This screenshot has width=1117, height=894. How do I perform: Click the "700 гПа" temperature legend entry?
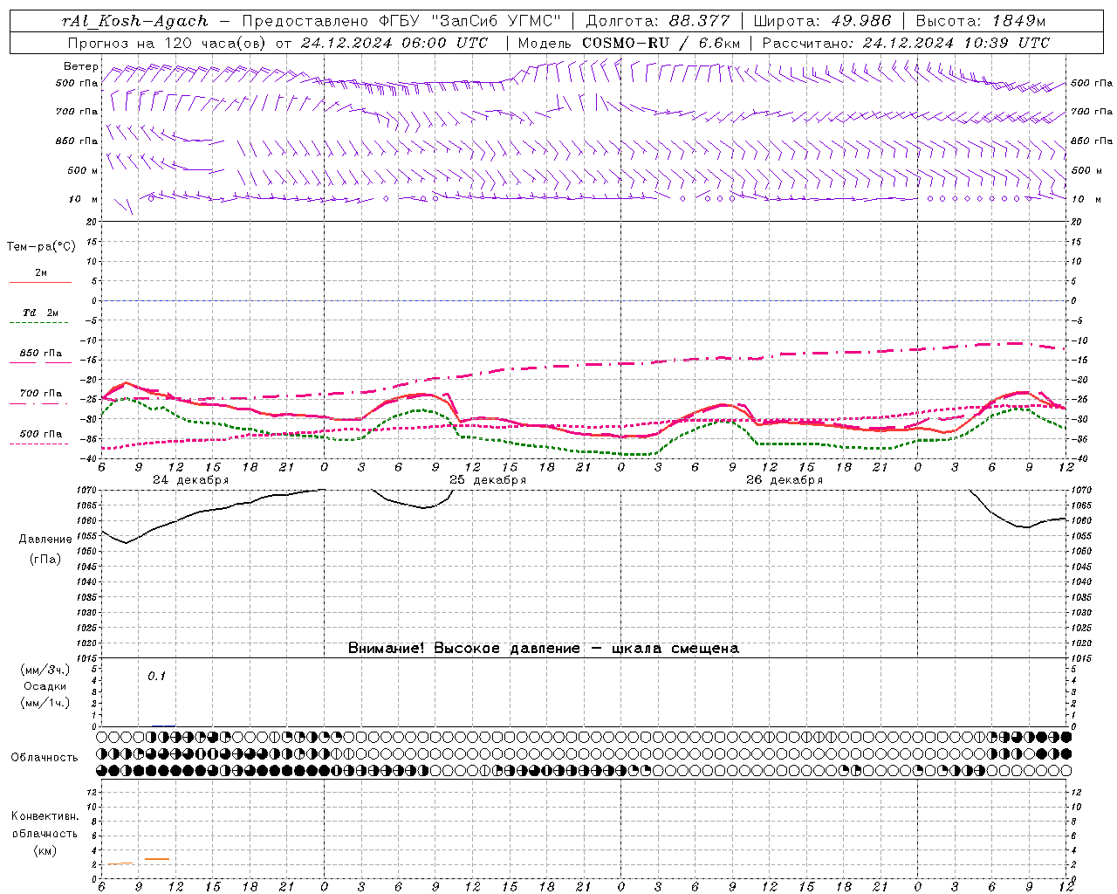pos(40,394)
